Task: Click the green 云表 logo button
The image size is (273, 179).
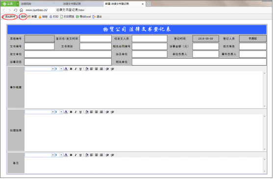Action: [9, 3]
